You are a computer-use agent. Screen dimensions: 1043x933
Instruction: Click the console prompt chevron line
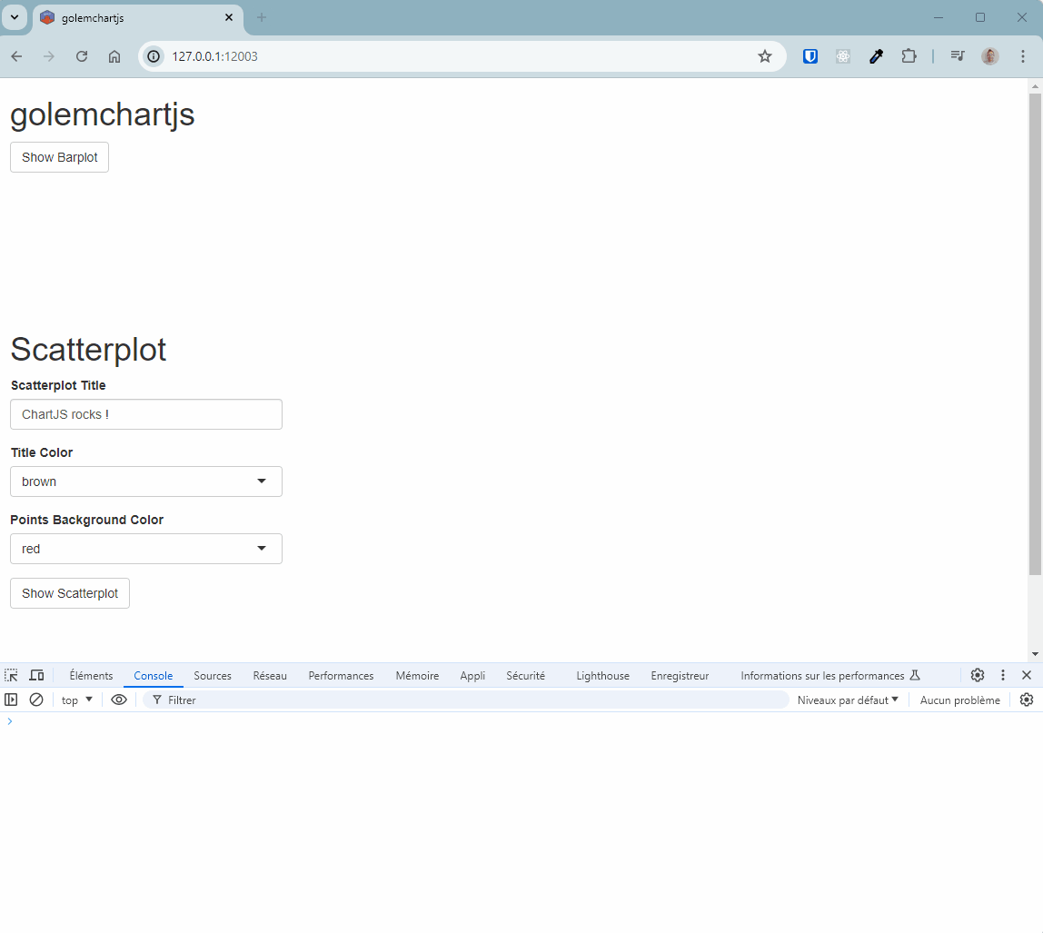pos(521,721)
